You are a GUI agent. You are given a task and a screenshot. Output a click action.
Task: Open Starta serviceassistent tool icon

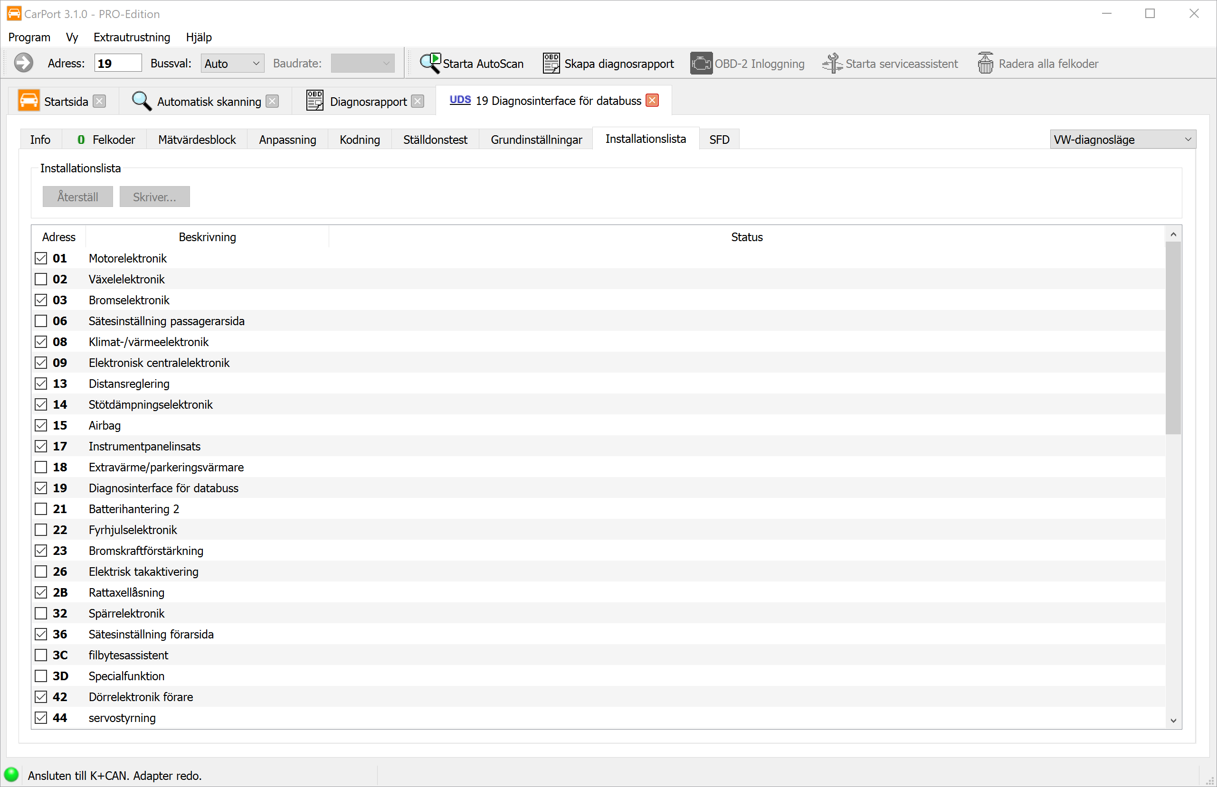tap(832, 64)
